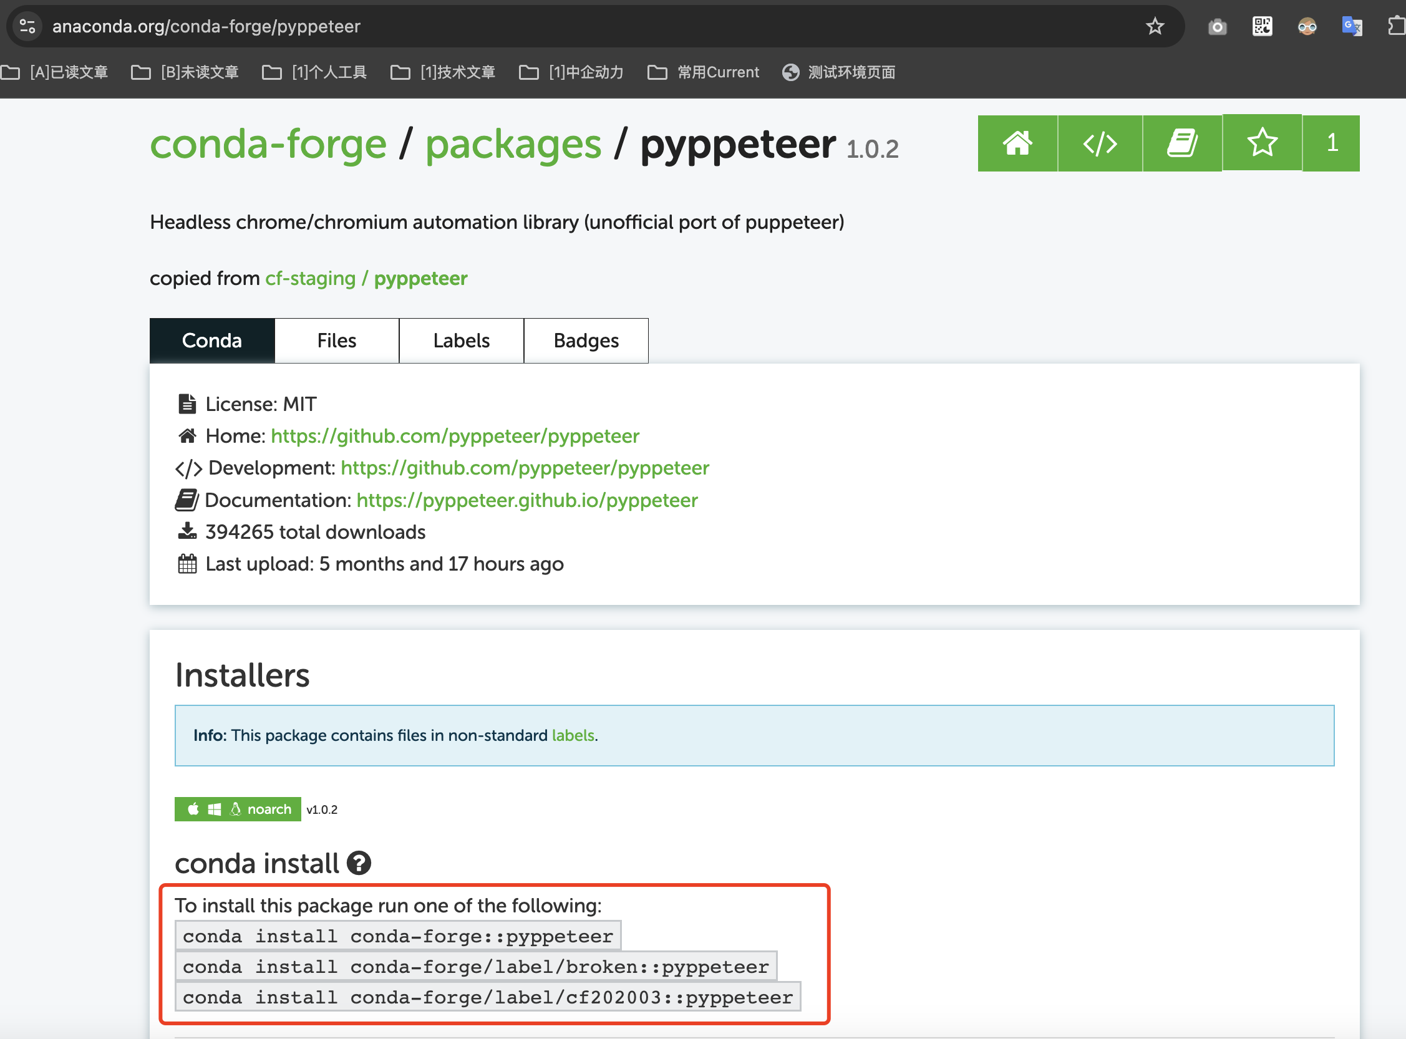Click the Development code icon in details
Screen dimensions: 1406x1039
coord(188,468)
